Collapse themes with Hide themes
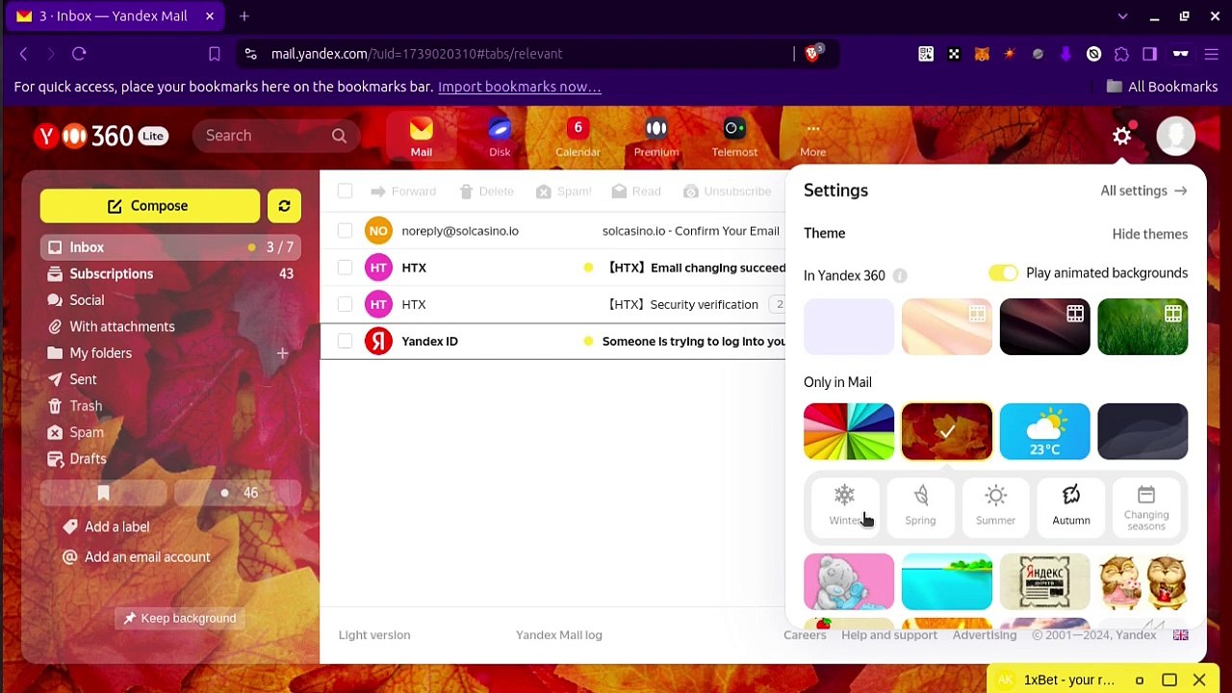Image resolution: width=1232 pixels, height=693 pixels. point(1149,234)
